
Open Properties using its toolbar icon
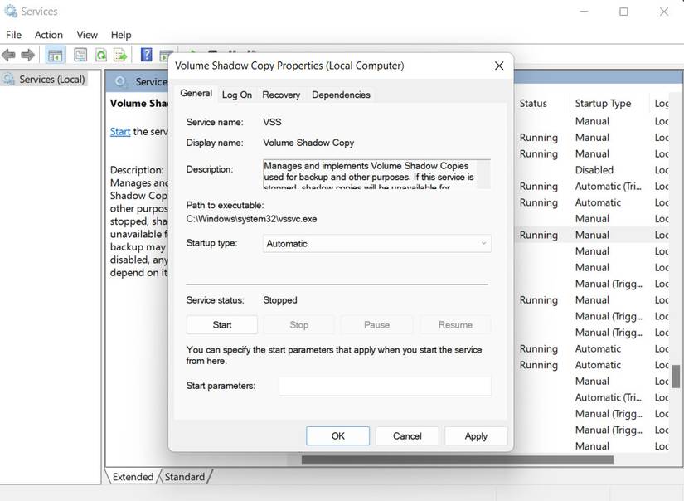click(x=80, y=55)
